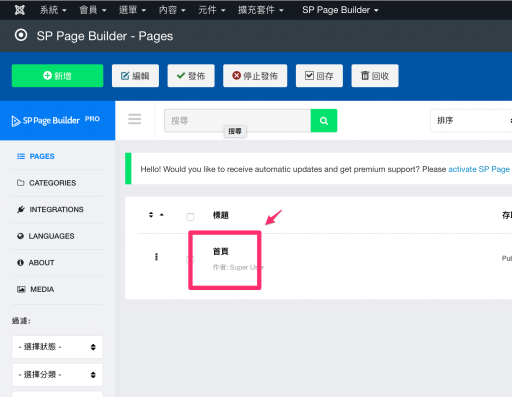Image resolution: width=512 pixels, height=397 pixels.
Task: Click the Joomla logo icon
Action: tap(20, 10)
